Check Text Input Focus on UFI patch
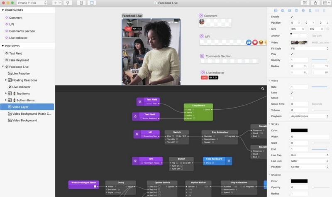This screenshot has width=332, height=197. [x=142, y=163]
